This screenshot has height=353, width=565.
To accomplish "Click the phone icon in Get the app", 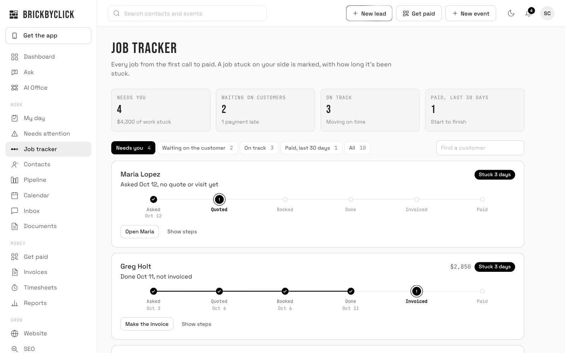I will (x=14, y=36).
